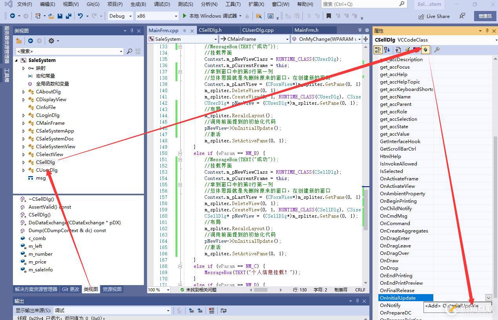Click the clear all output icon
Screen dimensions: 498x320
tap(211, 310)
